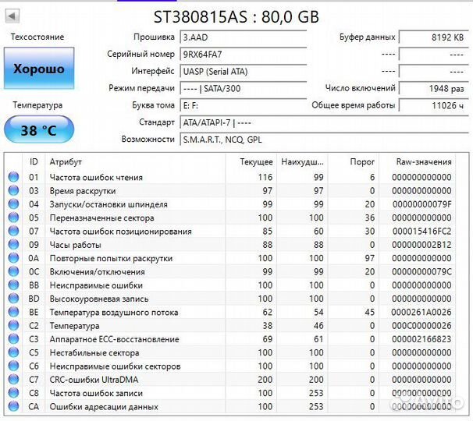Click the disk title ST380815AS : 80,0 GB

(x=236, y=16)
